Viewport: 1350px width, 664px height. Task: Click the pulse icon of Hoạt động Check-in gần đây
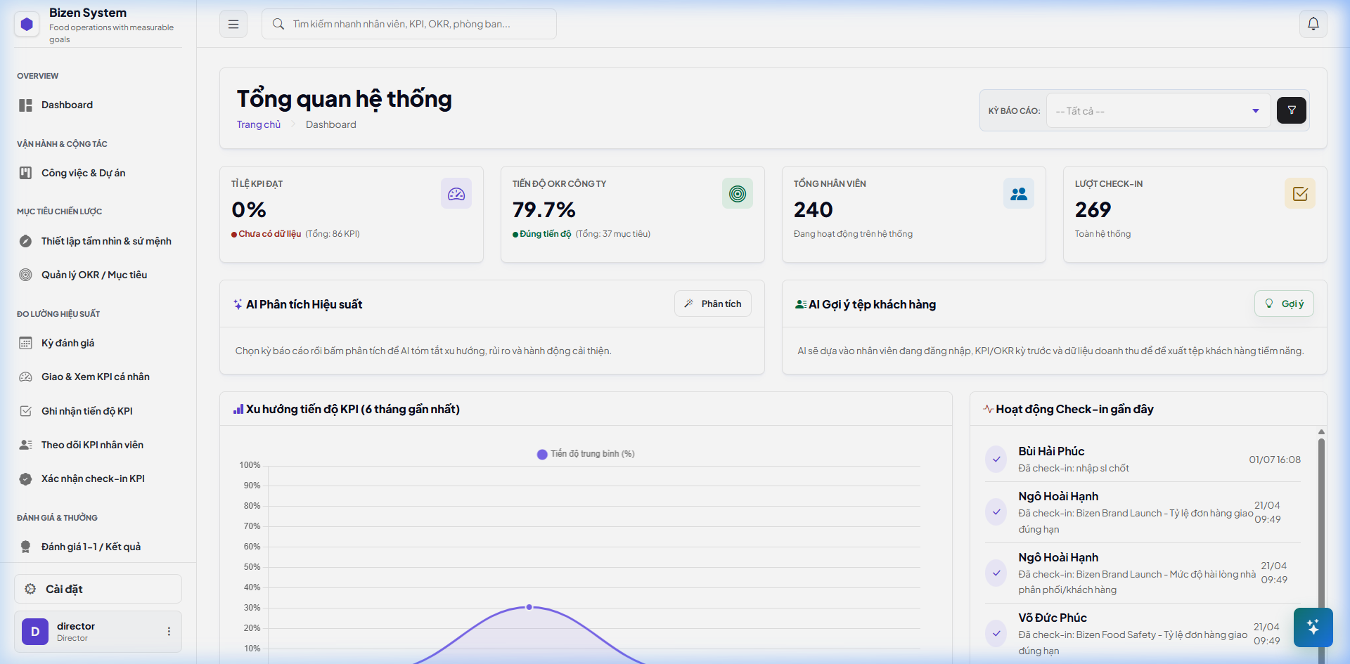pos(988,409)
